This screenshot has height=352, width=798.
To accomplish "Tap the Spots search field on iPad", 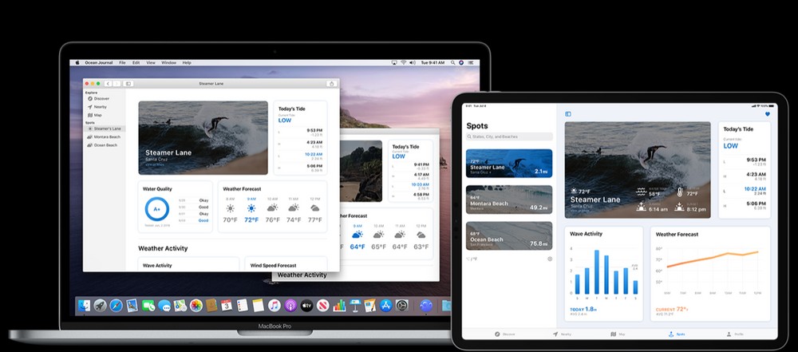I will [x=509, y=136].
